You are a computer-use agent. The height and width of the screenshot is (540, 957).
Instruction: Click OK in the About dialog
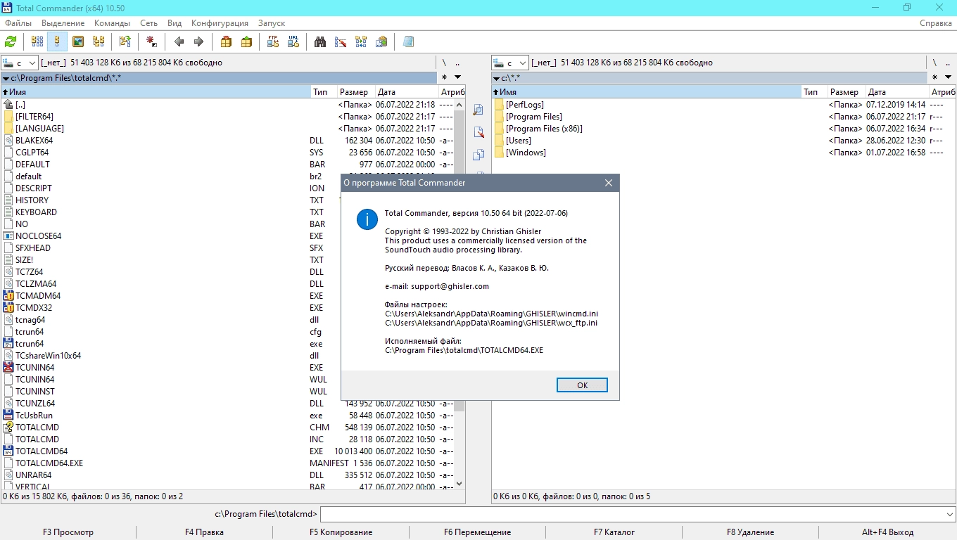[x=582, y=385]
